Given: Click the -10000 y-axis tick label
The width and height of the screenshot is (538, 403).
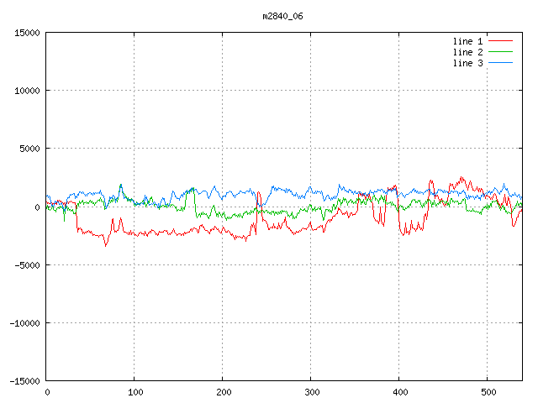Looking at the screenshot, I should click(x=24, y=322).
